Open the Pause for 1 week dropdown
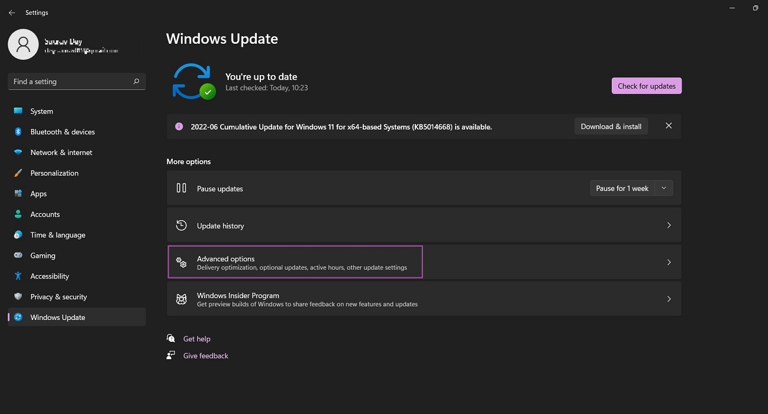Screen dimensions: 768x414 coord(663,188)
